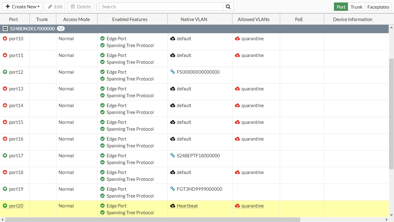
Task: Click link icon beside FS00000000000000
Action: point(173,72)
